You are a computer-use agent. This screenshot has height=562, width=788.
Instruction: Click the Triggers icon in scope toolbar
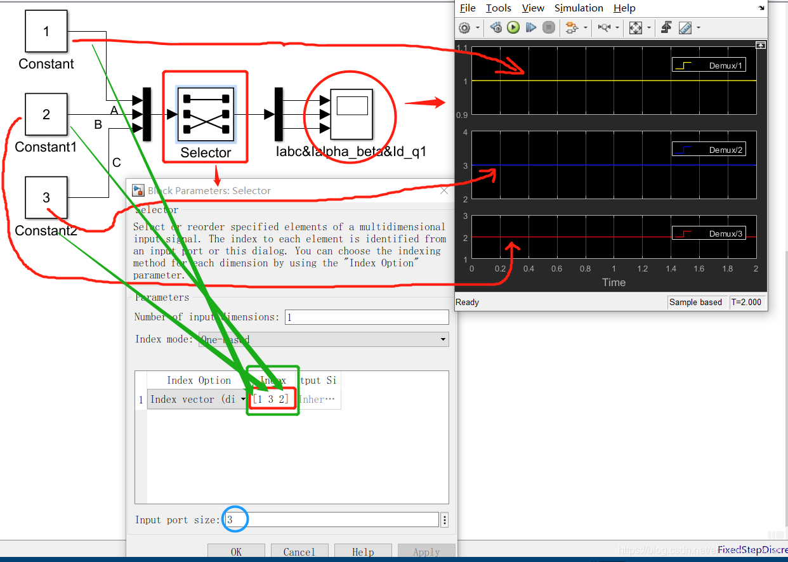coord(666,28)
